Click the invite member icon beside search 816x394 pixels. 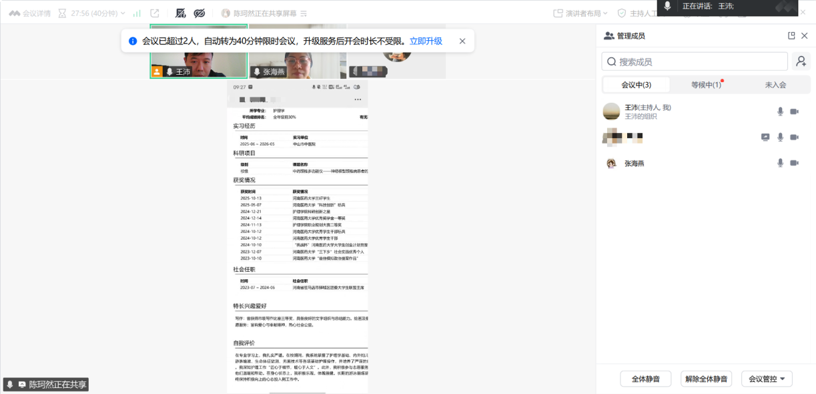(801, 61)
